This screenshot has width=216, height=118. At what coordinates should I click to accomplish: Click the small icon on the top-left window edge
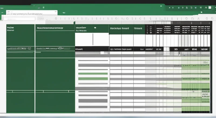(x=2, y=9)
